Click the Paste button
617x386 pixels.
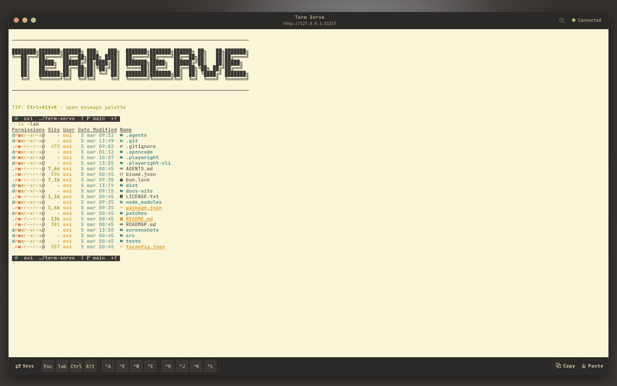point(592,366)
